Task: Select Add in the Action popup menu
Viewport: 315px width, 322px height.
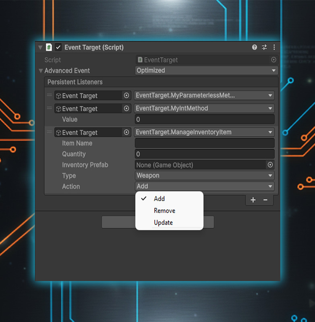Action: 169,198
